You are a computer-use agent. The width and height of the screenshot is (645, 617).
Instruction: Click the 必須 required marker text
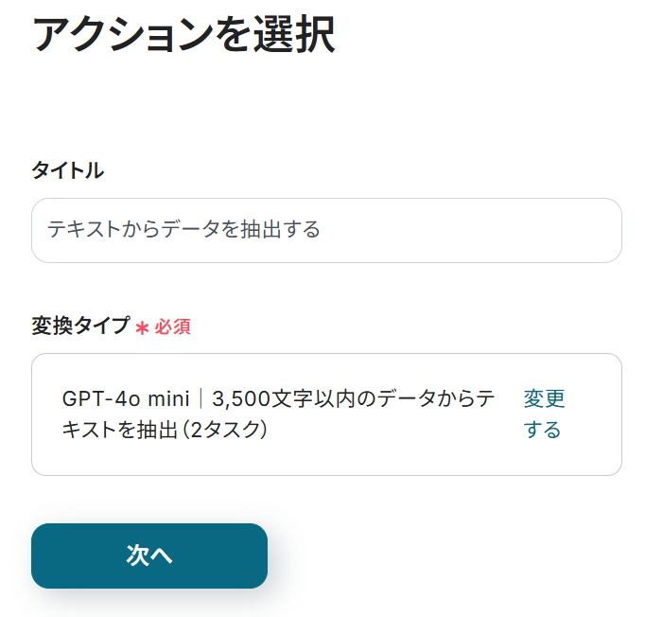(173, 327)
